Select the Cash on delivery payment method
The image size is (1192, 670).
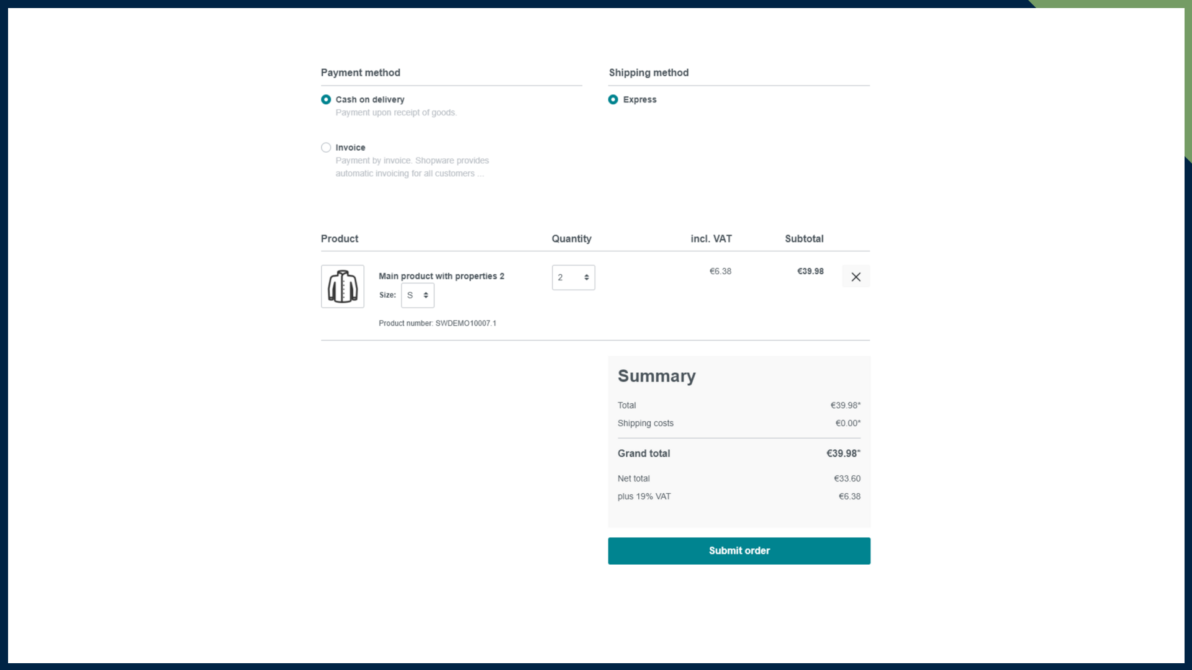(x=326, y=99)
